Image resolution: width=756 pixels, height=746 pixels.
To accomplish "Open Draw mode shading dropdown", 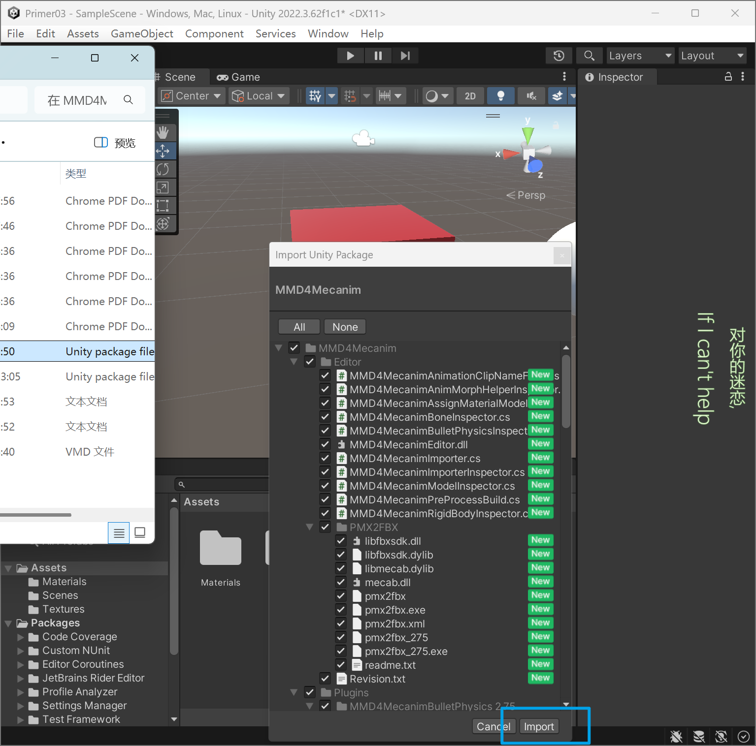I will click(438, 96).
